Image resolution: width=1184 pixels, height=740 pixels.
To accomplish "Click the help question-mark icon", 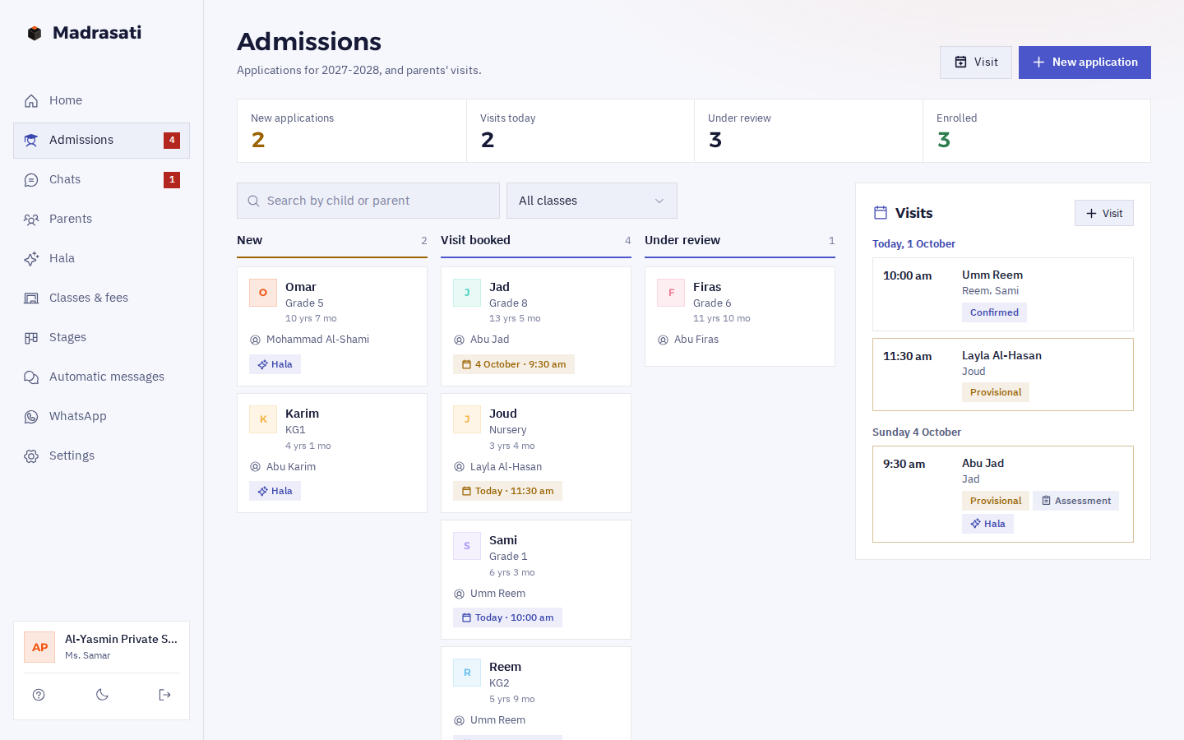I will [39, 695].
